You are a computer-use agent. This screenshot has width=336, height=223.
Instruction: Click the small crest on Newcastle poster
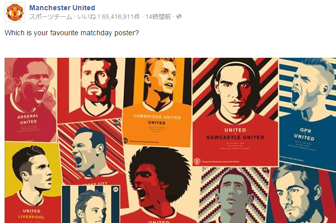tap(197, 161)
